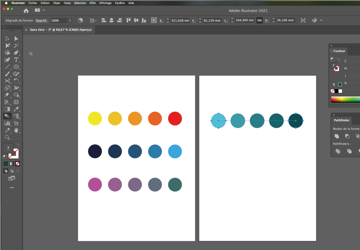Select the Mesh tool

point(16,102)
